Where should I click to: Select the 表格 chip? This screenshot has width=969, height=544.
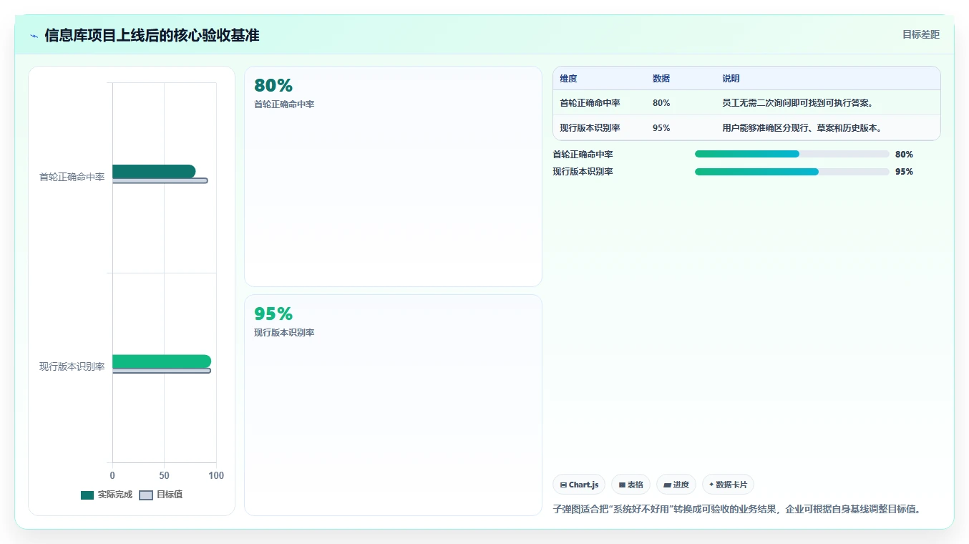[x=630, y=485]
